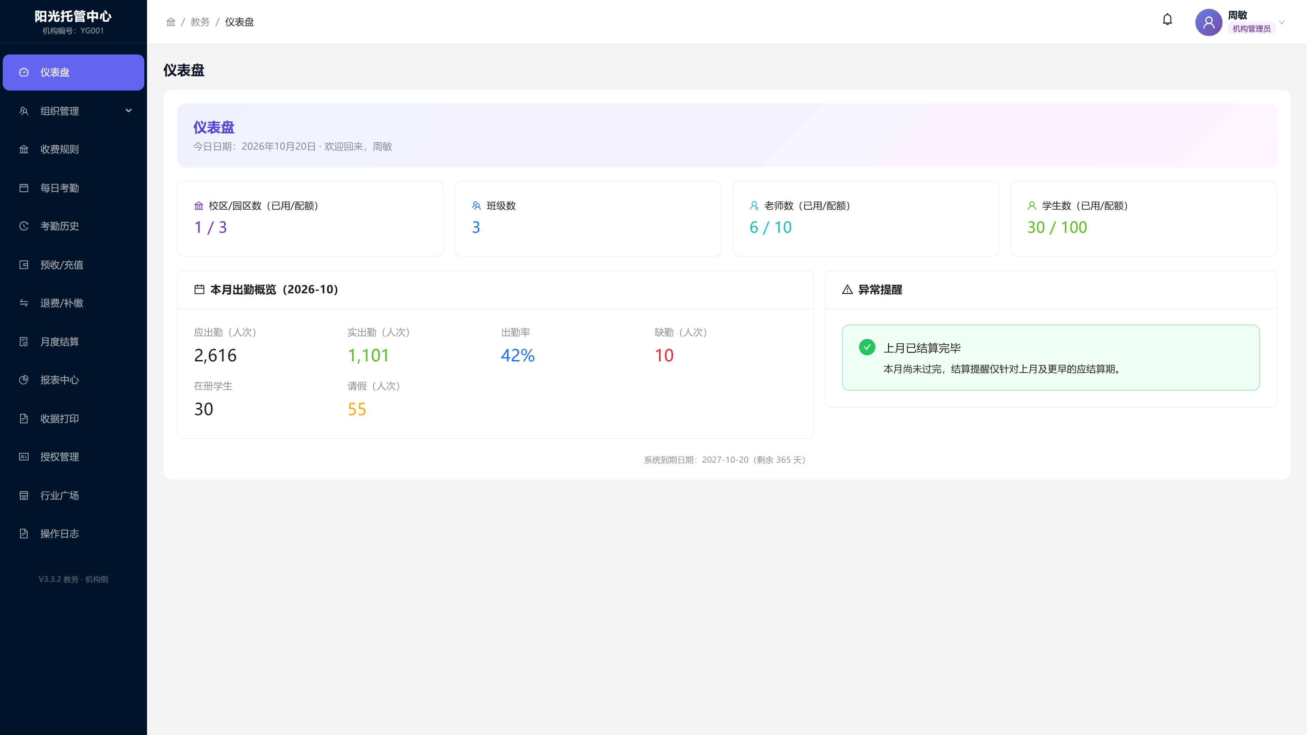Click the 报表中心 pie chart icon
The width and height of the screenshot is (1307, 735).
[24, 380]
